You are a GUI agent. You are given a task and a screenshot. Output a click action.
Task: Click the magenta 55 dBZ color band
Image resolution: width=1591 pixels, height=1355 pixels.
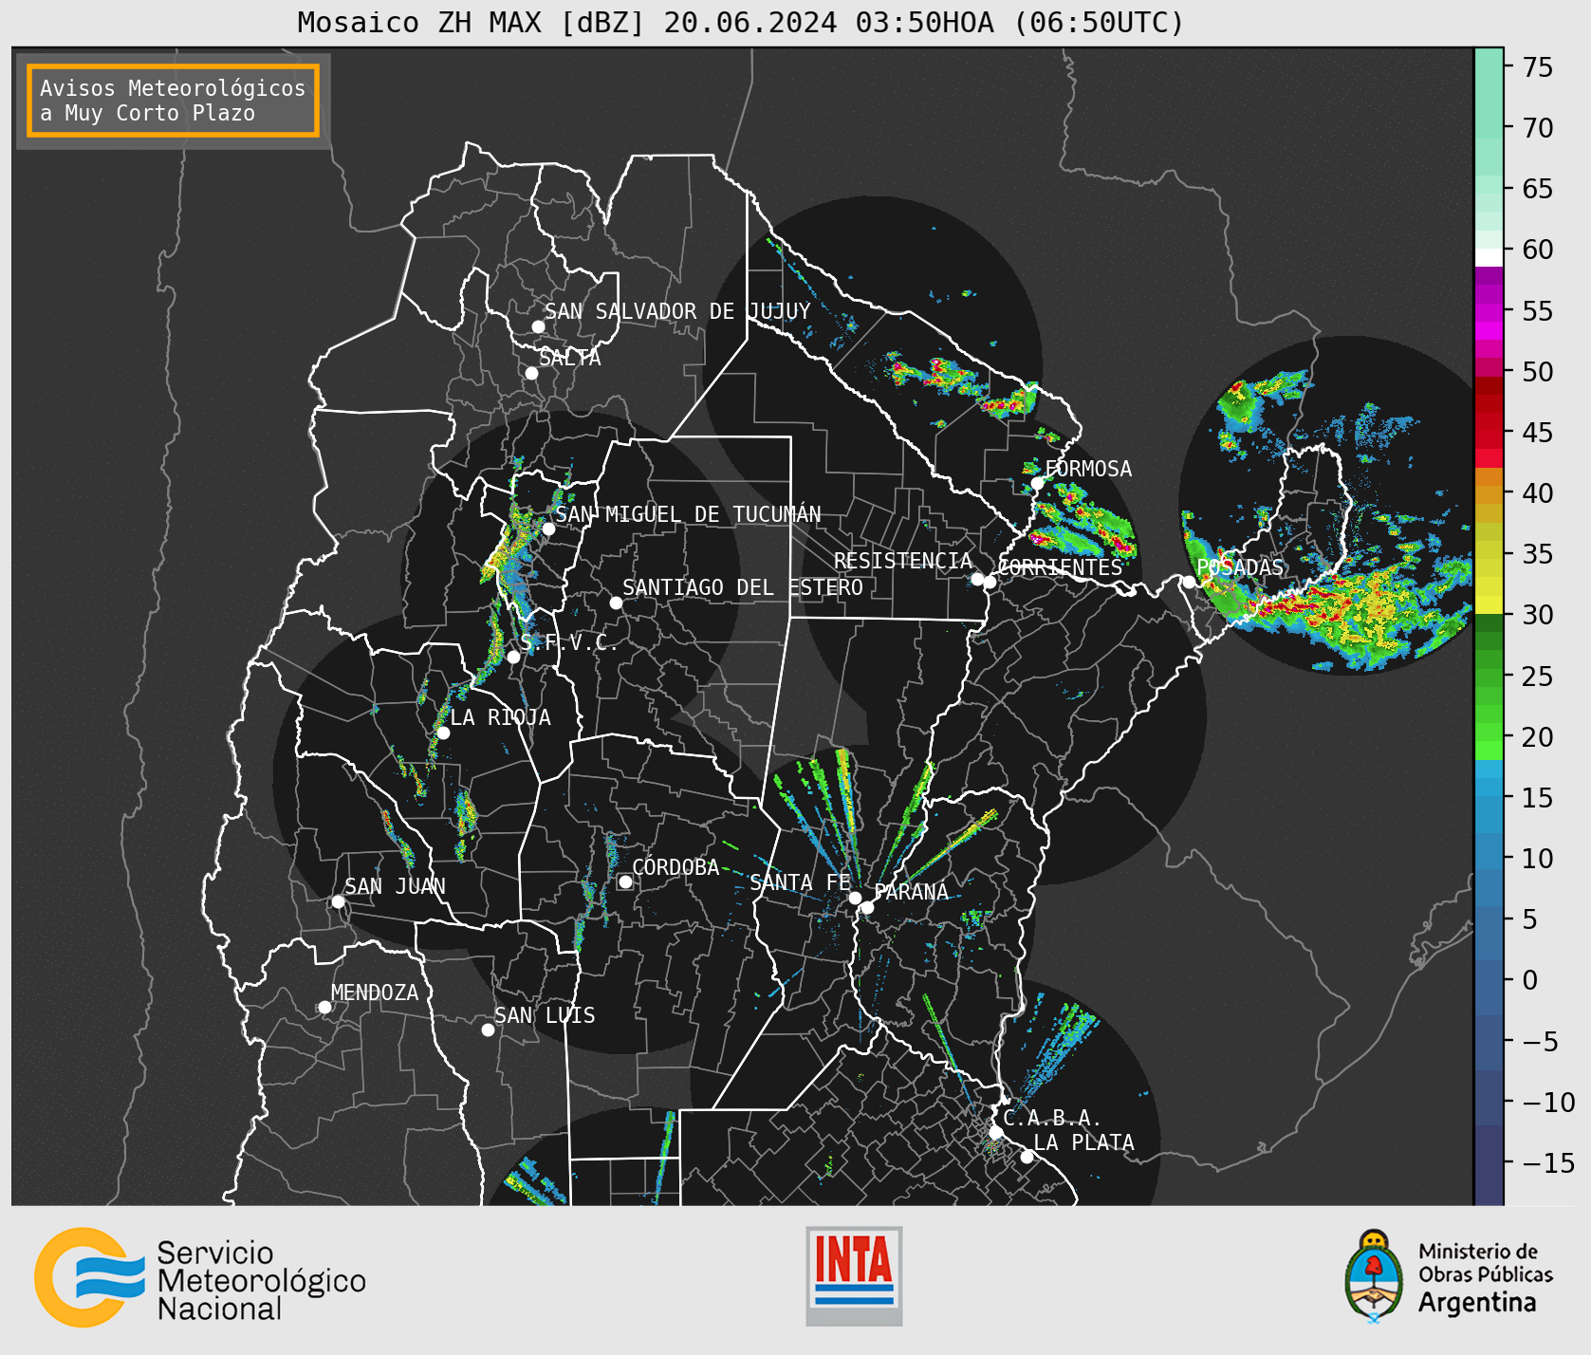pyautogui.click(x=1489, y=312)
